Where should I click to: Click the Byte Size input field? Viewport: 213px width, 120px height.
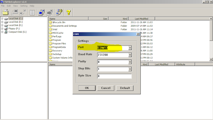[x=114, y=76]
